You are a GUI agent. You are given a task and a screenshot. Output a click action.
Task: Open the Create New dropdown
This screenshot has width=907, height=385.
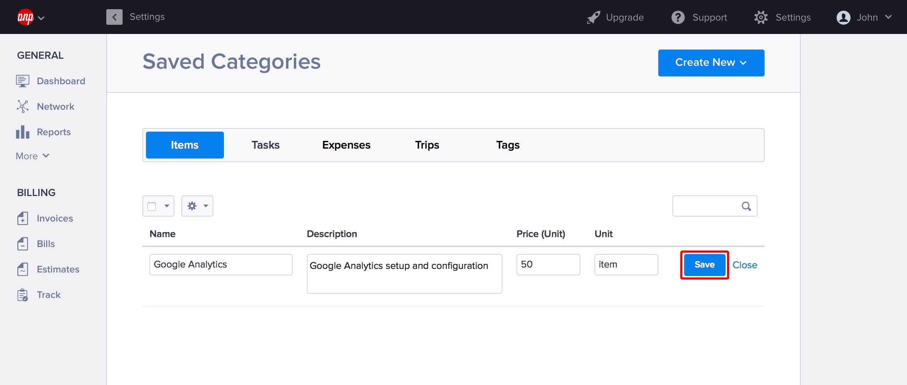[711, 63]
